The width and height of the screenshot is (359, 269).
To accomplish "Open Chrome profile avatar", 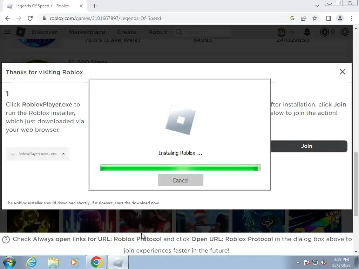I will (340, 18).
